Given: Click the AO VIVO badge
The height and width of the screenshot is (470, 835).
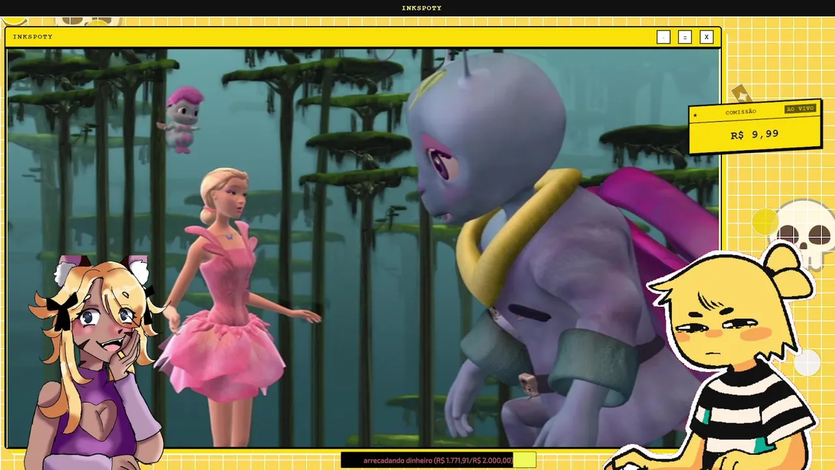Looking at the screenshot, I should pyautogui.click(x=800, y=108).
